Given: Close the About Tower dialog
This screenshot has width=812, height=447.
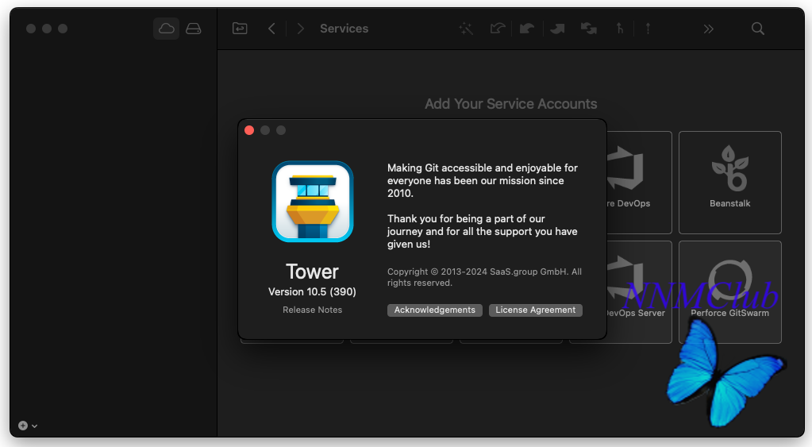Looking at the screenshot, I should (249, 130).
